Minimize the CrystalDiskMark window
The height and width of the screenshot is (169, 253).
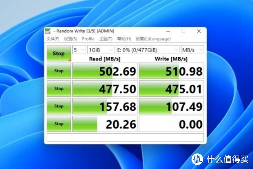pyautogui.click(x=168, y=31)
